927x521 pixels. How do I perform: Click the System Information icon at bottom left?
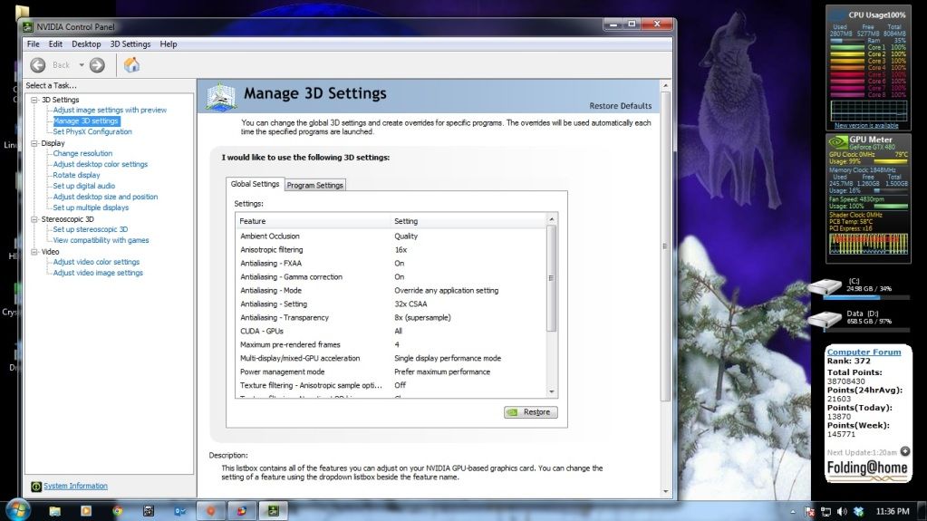pyautogui.click(x=36, y=487)
